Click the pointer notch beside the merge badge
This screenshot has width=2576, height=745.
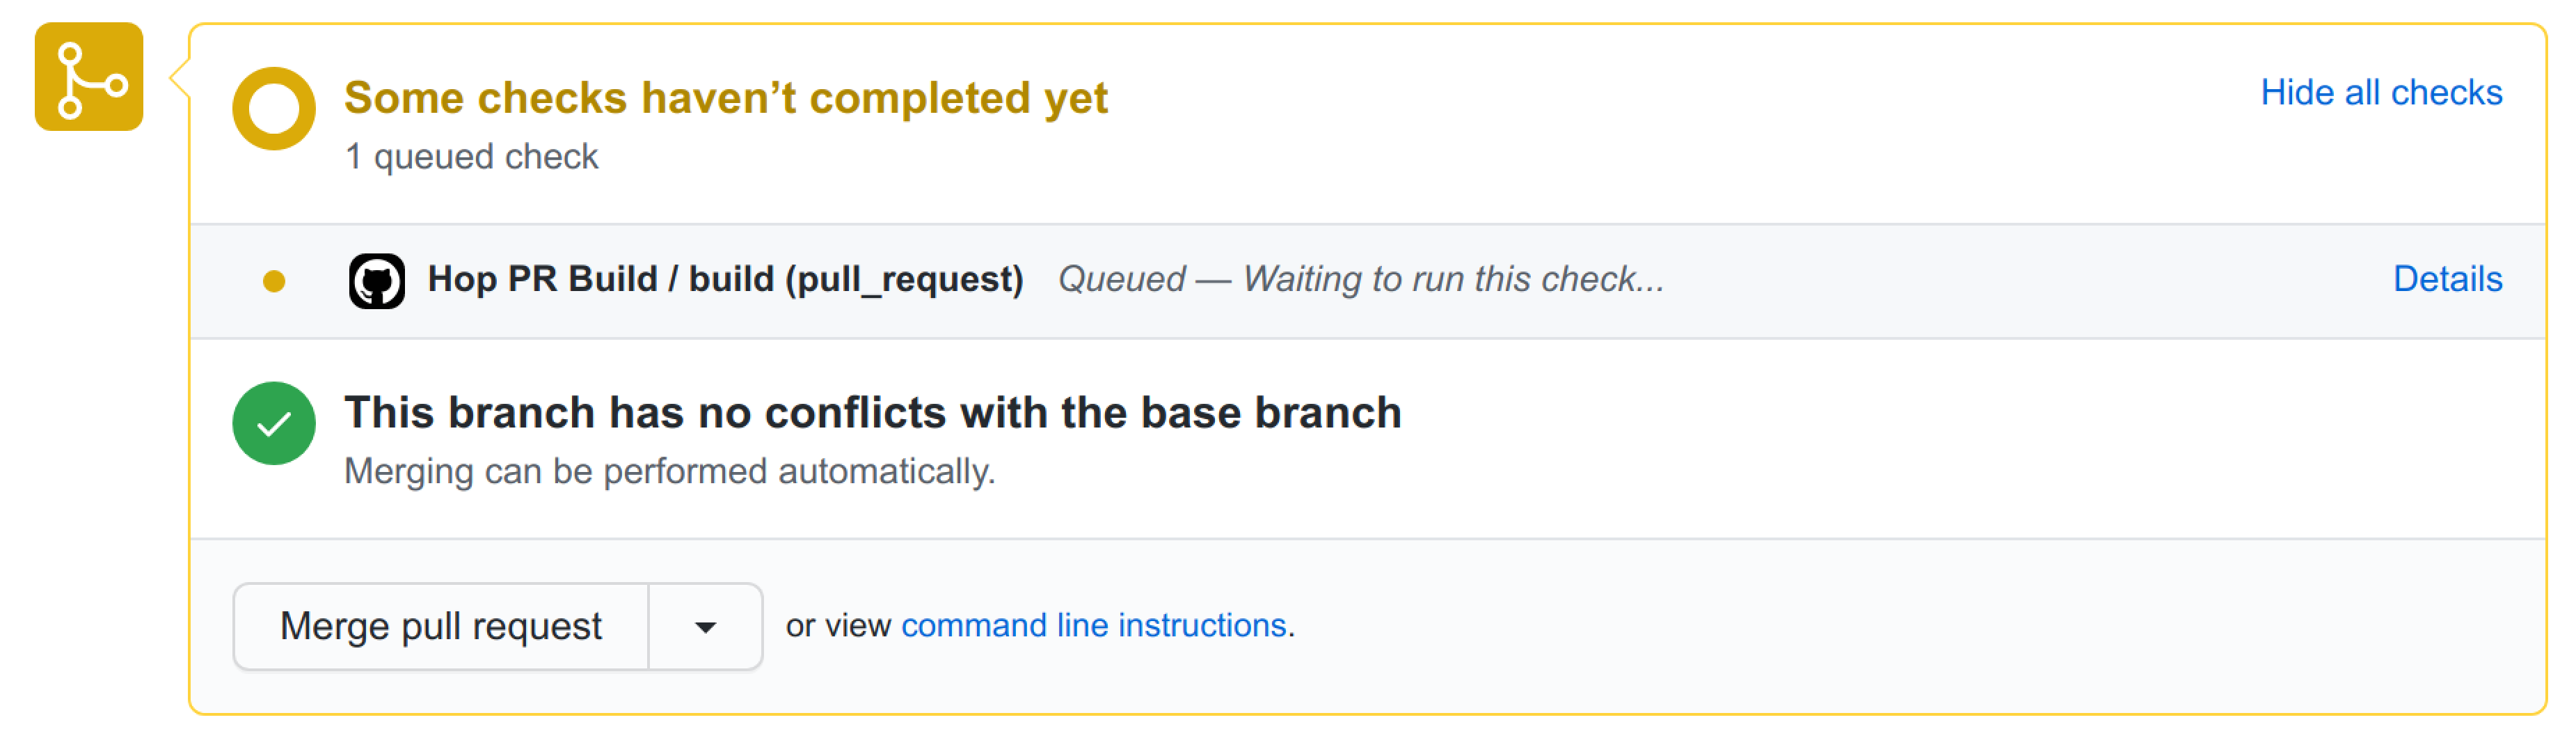(180, 77)
